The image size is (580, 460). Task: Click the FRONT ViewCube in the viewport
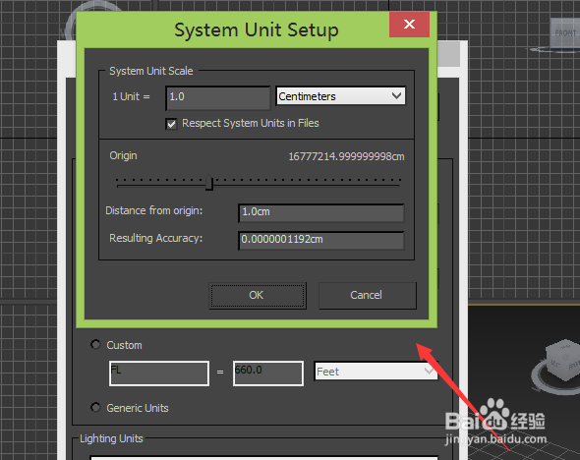tap(565, 33)
